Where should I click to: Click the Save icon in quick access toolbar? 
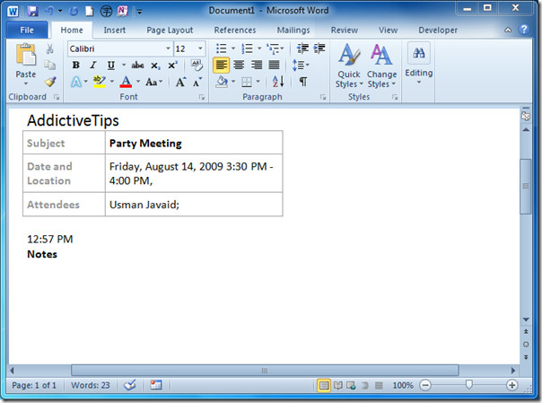click(x=32, y=12)
